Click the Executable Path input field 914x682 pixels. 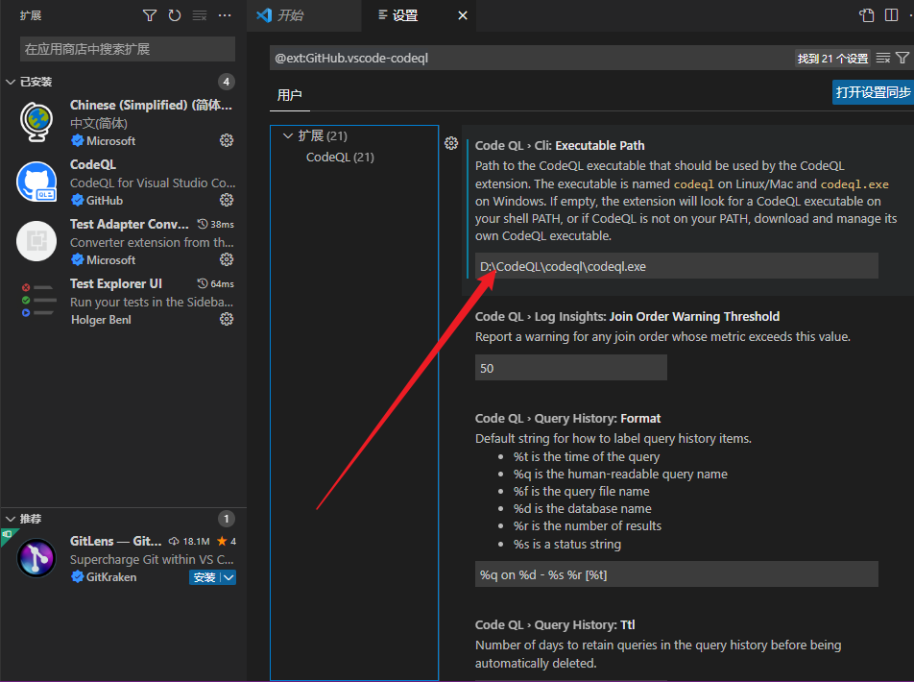point(676,266)
